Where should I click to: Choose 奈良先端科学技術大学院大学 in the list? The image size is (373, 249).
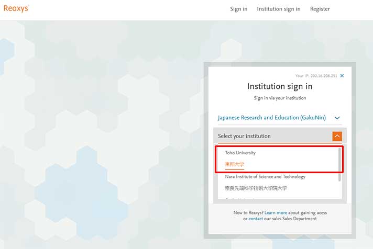click(256, 188)
